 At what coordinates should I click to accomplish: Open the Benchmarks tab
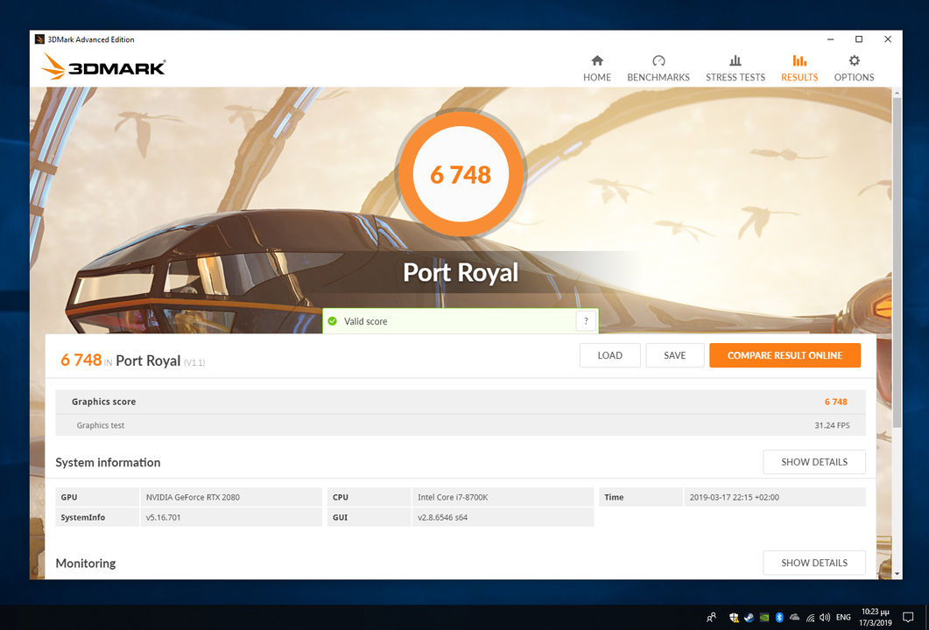[x=658, y=68]
